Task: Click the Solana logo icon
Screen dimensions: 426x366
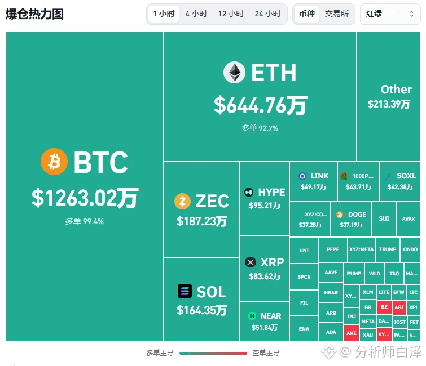Action: point(185,291)
